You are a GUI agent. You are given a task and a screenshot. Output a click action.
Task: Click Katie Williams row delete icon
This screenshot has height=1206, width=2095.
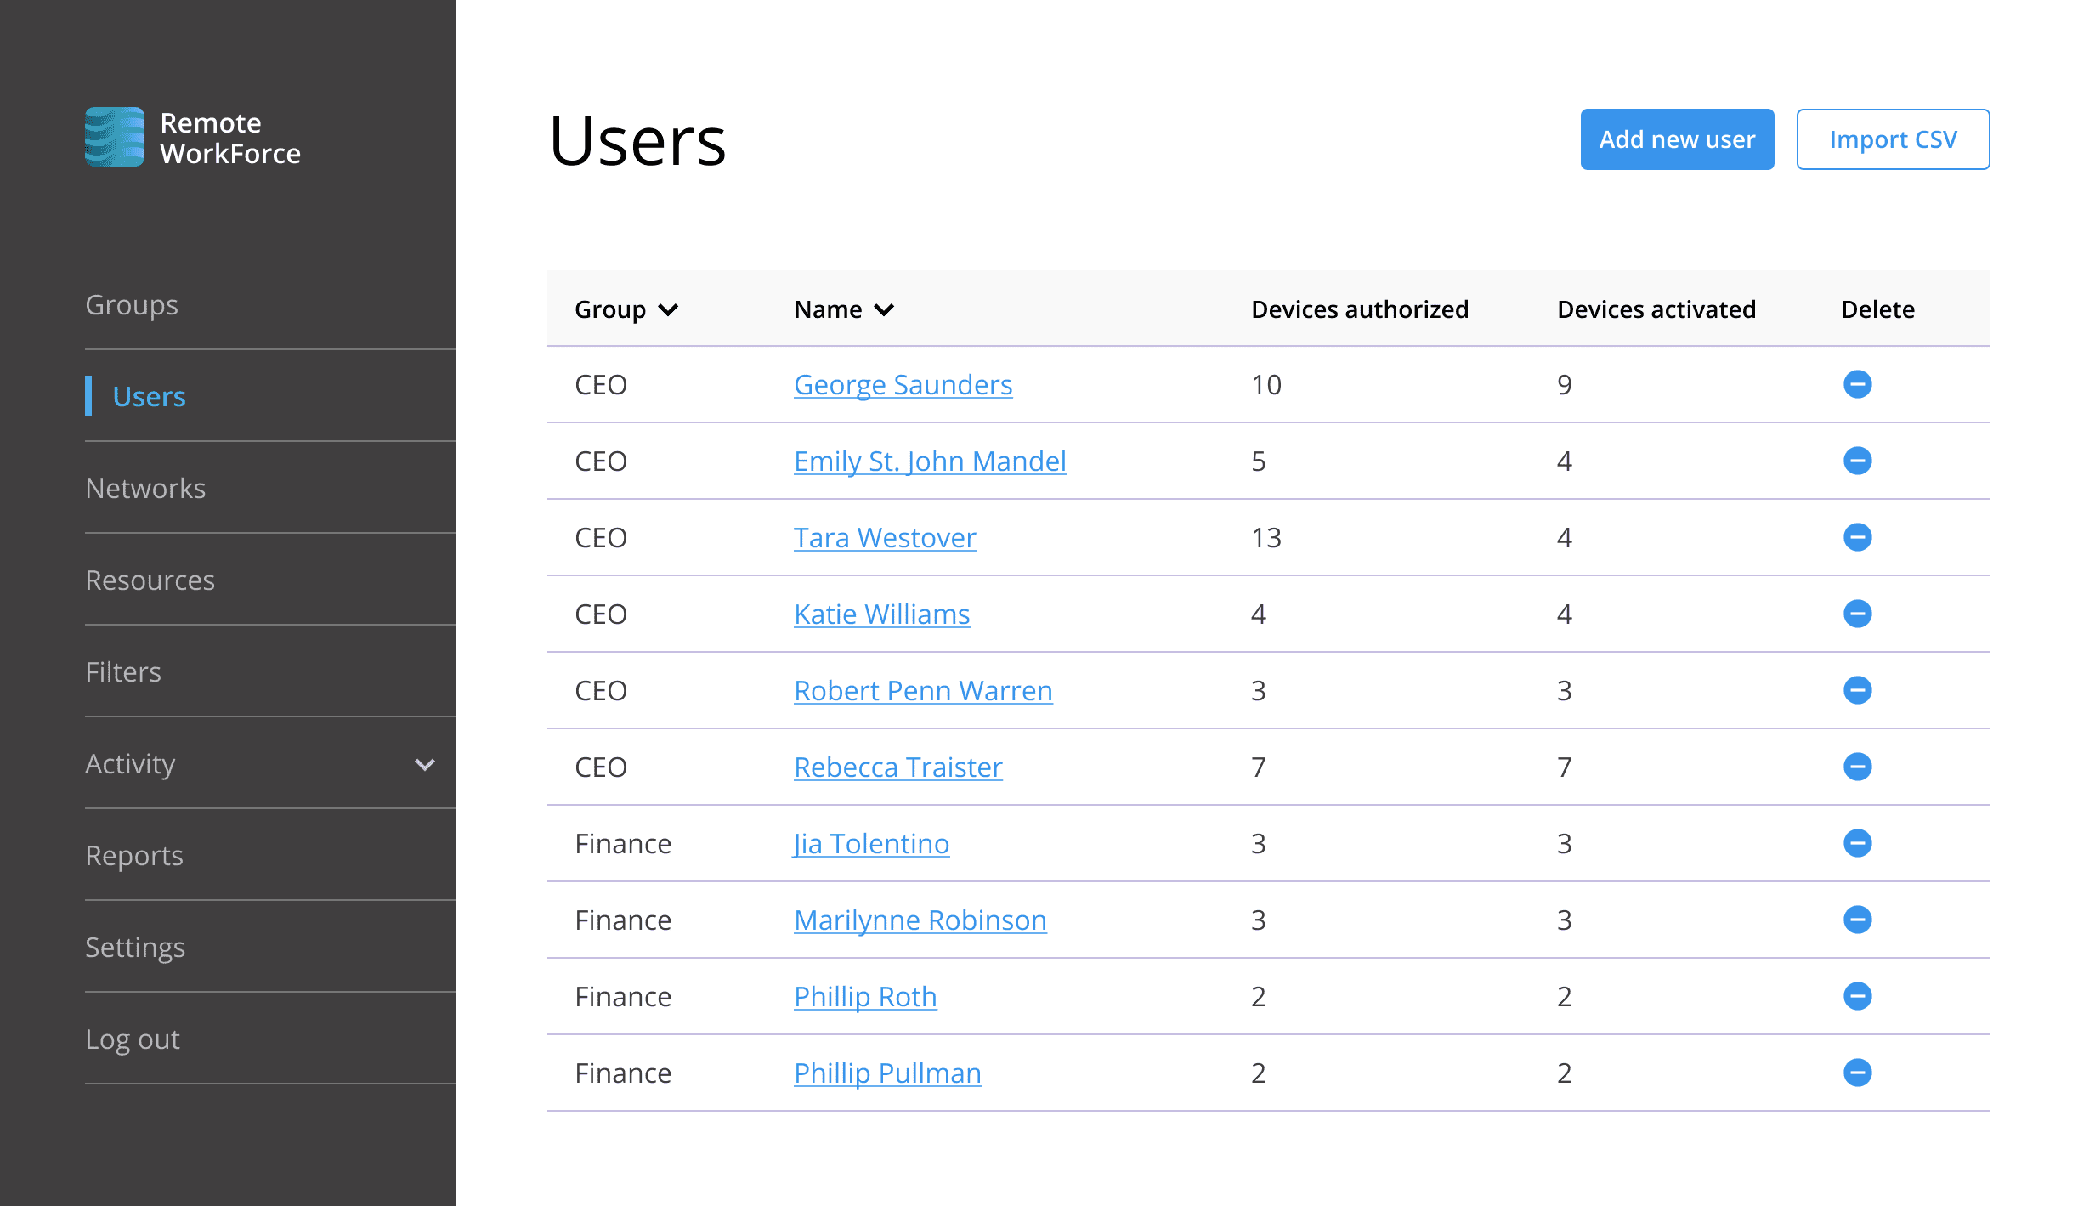(x=1857, y=614)
